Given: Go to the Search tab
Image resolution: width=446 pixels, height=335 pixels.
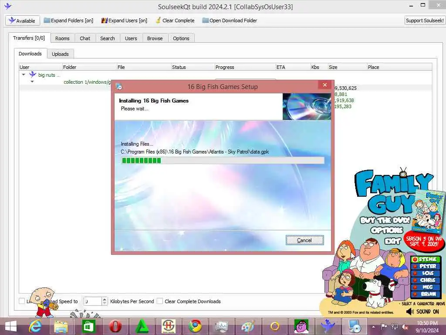Looking at the screenshot, I should click(107, 38).
